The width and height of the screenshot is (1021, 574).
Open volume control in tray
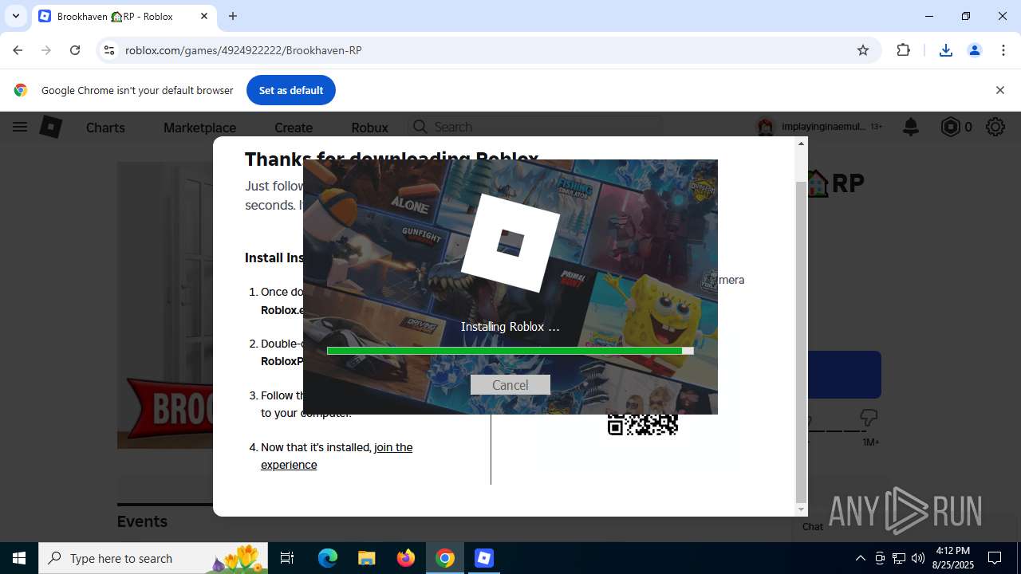(x=917, y=558)
